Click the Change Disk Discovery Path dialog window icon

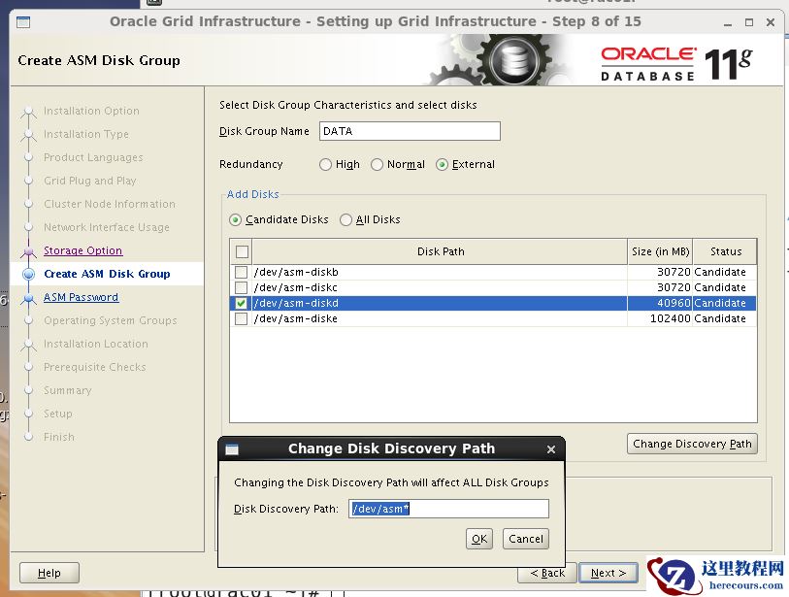pyautogui.click(x=232, y=449)
